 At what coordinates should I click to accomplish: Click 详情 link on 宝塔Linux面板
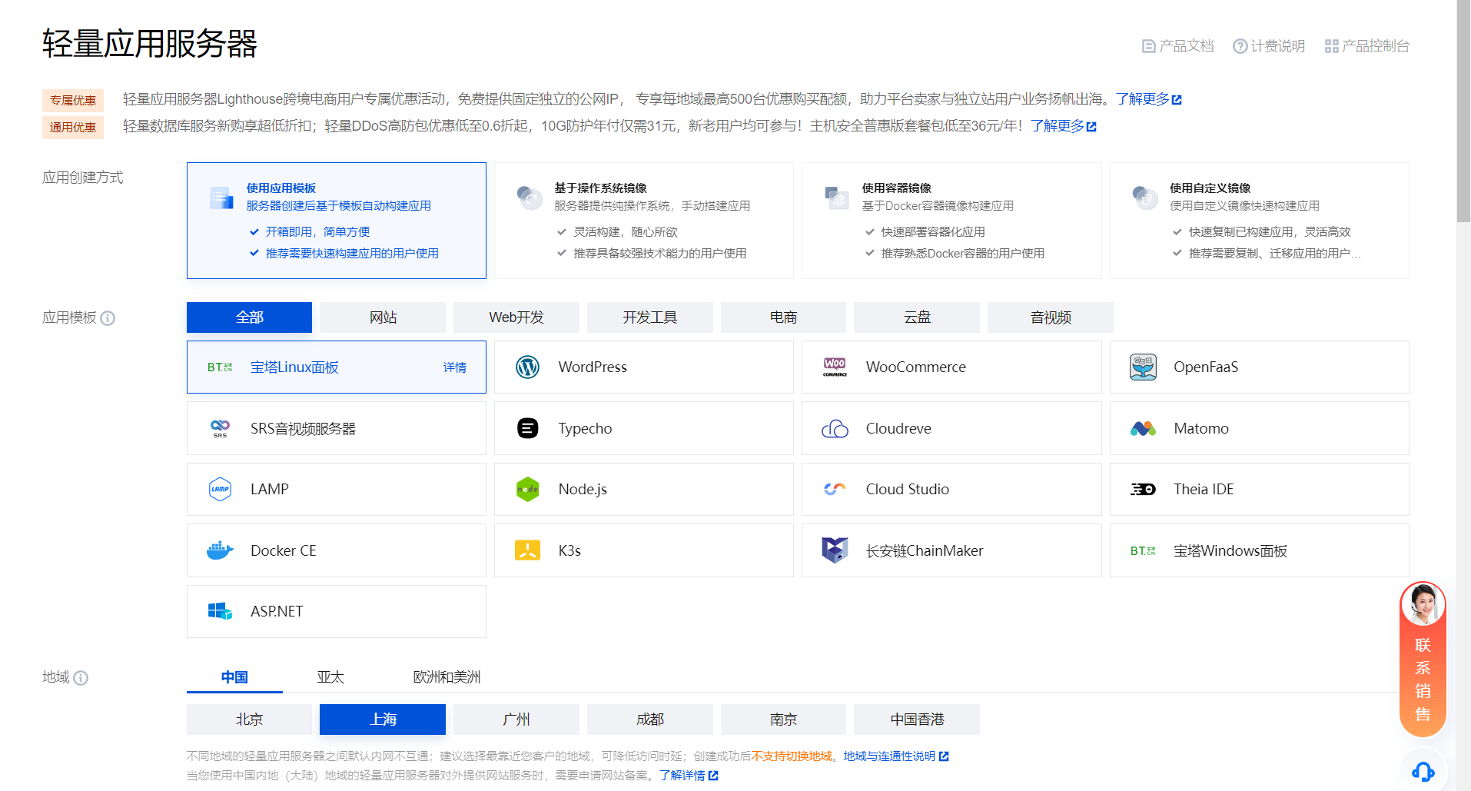tap(455, 367)
